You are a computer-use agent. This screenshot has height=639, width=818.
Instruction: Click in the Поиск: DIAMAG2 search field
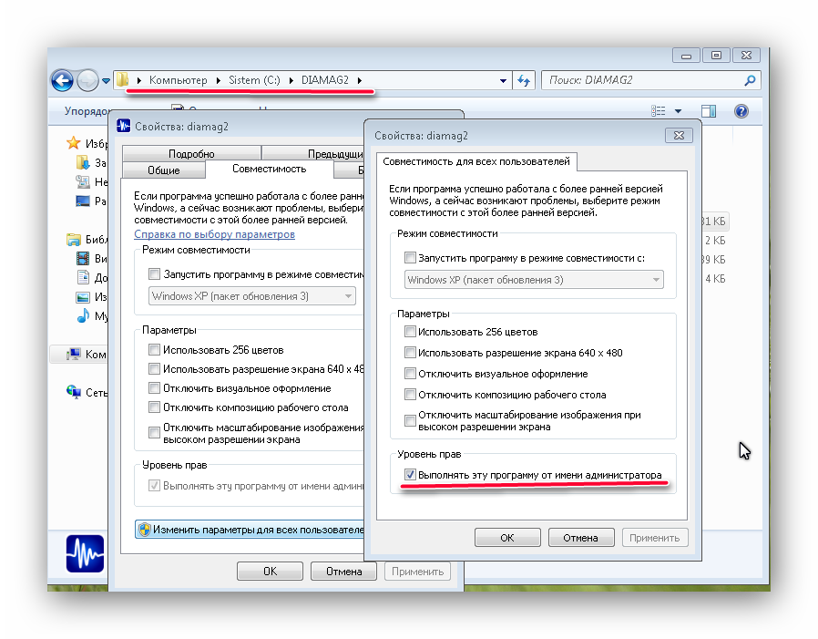641,80
